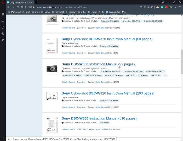Open the circle icon left of camera icon
The width and height of the screenshot is (183, 141).
141,7
